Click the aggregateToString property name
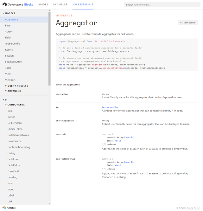This screenshot has width=203, height=211. tap(65, 159)
